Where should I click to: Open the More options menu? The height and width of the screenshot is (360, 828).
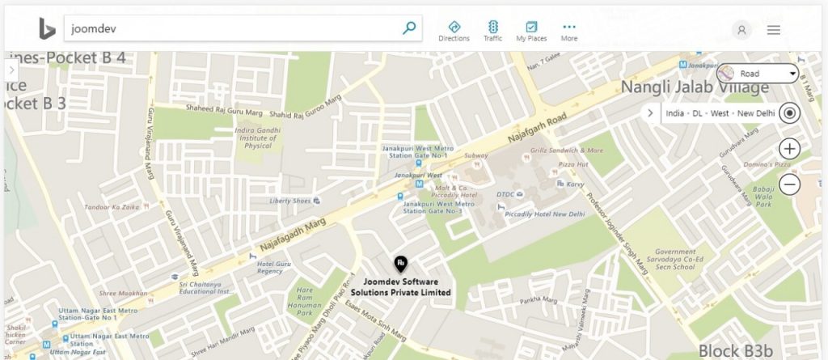568,32
